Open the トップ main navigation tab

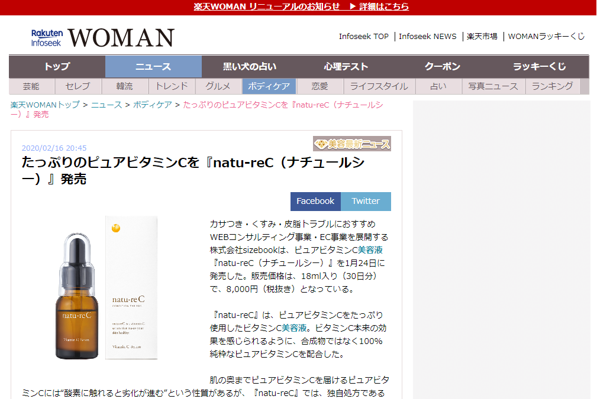[57, 66]
